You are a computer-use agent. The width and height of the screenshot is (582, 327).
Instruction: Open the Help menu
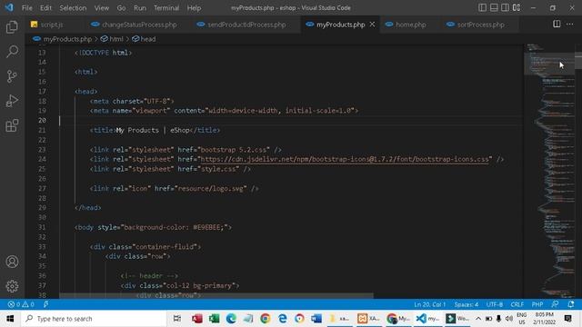194,8
